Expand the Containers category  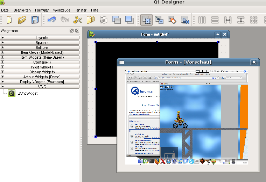[2, 62]
